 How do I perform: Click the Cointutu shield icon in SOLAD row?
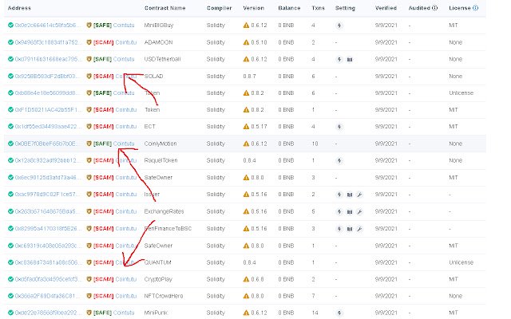click(x=89, y=77)
